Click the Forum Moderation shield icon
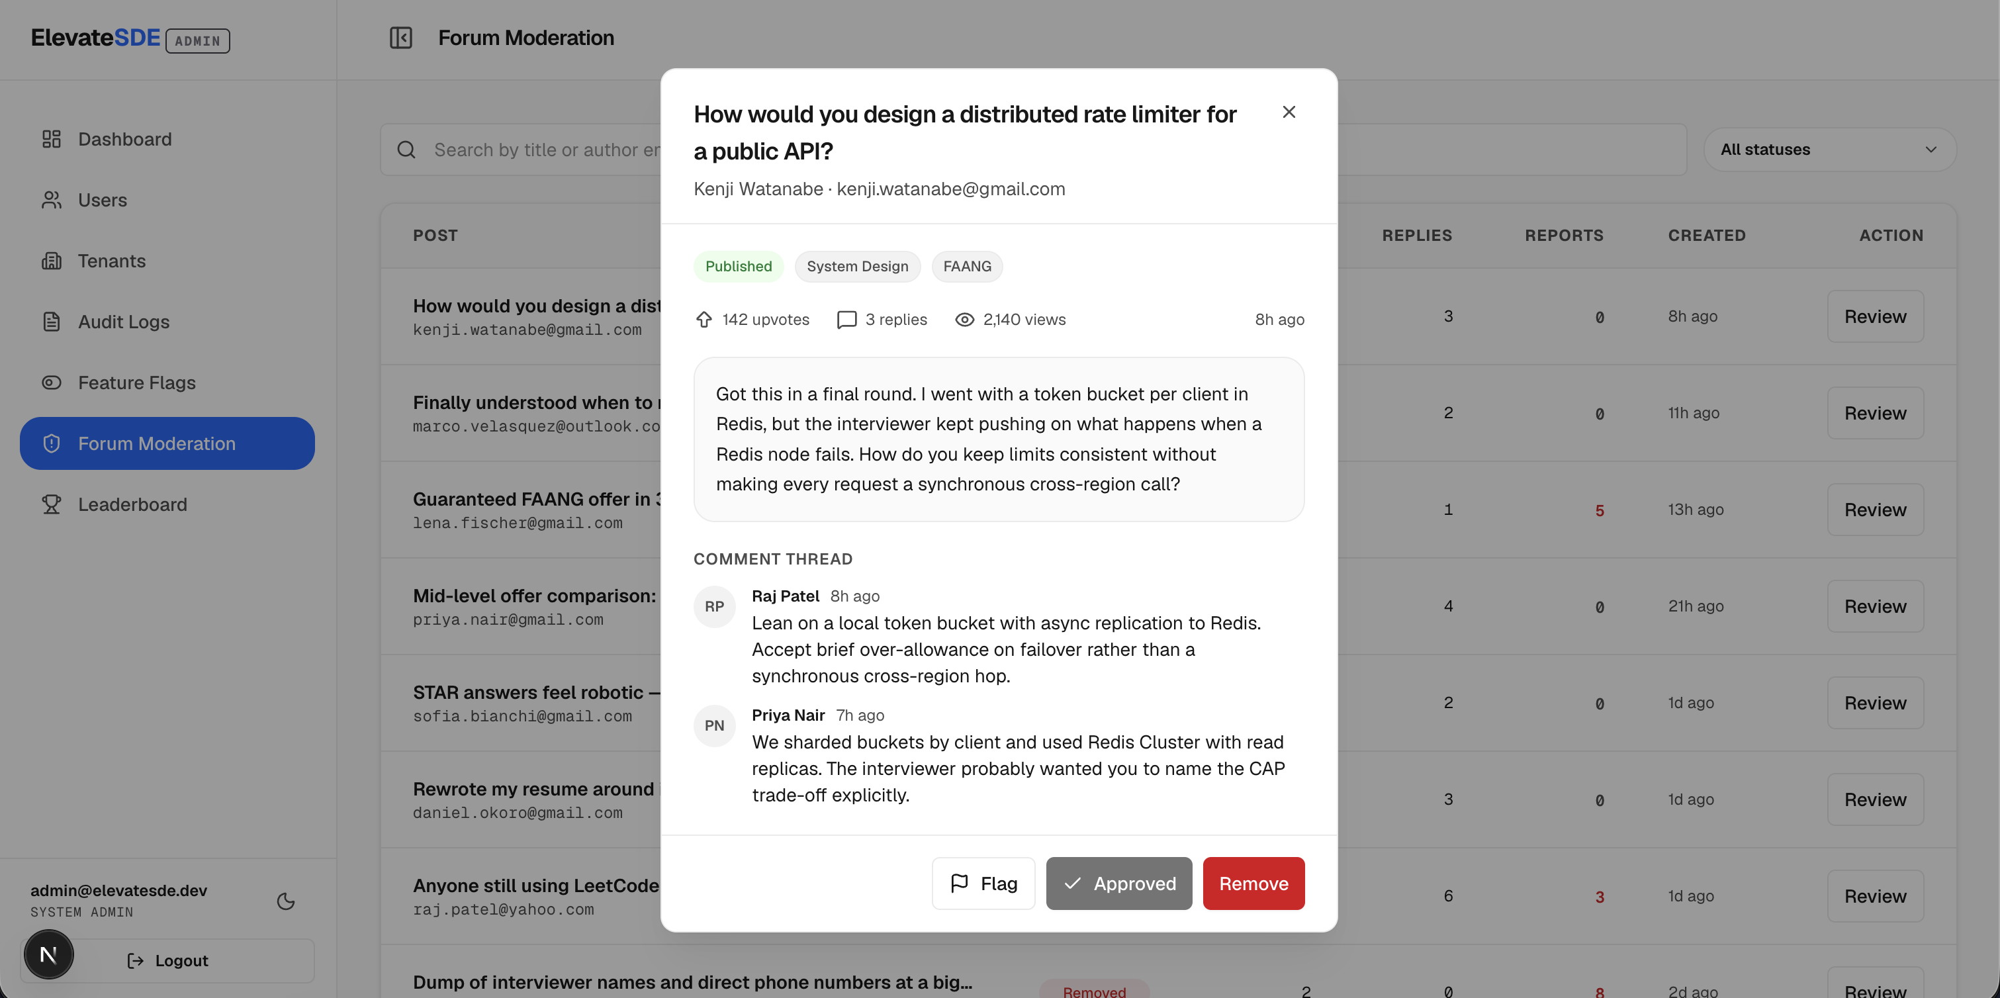Screen dimensions: 2000x998 click(51, 443)
